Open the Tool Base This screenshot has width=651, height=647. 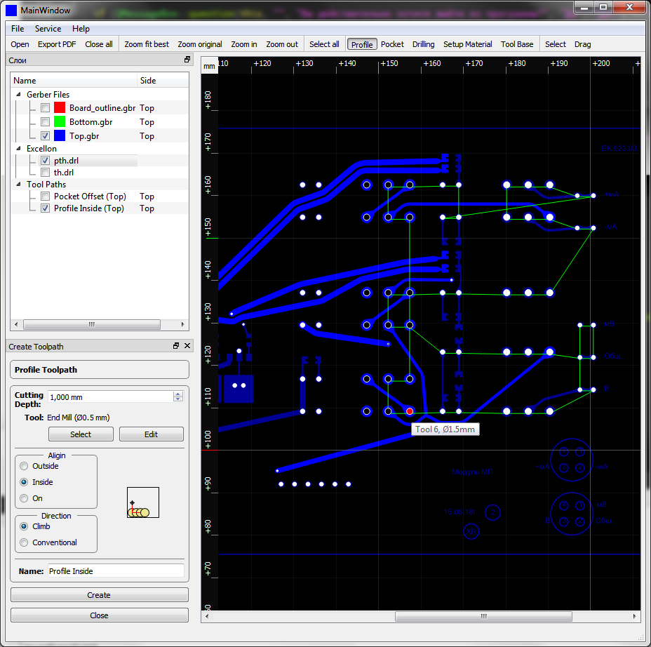(517, 44)
